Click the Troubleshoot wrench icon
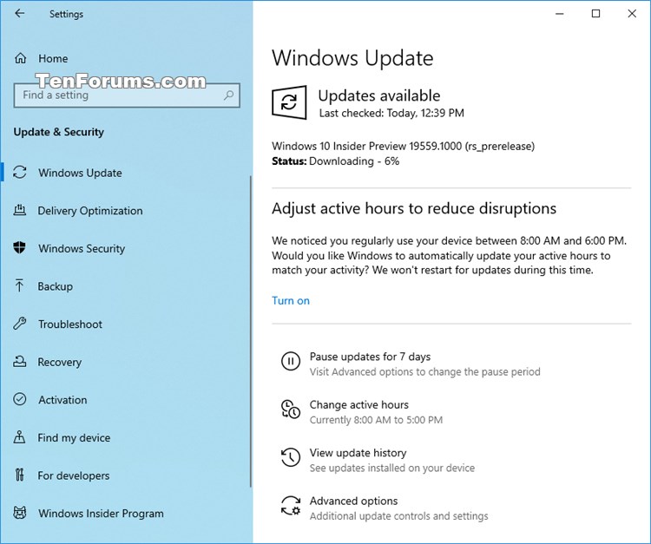The image size is (651, 544). [x=19, y=324]
